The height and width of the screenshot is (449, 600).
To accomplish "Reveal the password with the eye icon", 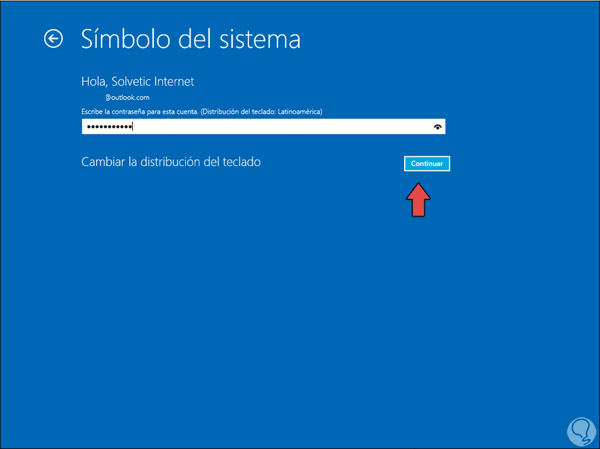I will click(438, 127).
